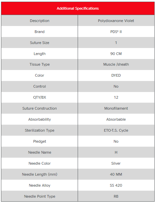This screenshot has width=157, height=204.
Task: Click the 90 CM length value
Action: 116,54
